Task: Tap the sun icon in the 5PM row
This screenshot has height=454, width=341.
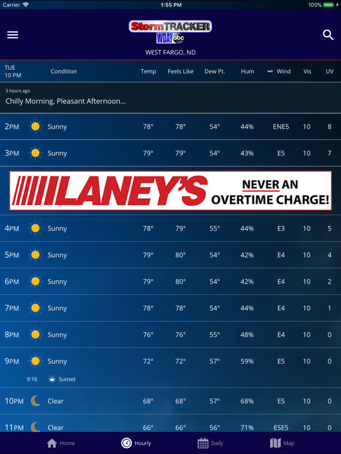Action: coord(36,255)
